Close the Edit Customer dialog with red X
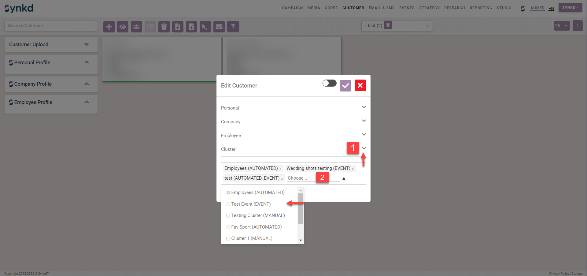This screenshot has width=587, height=276. [x=360, y=86]
